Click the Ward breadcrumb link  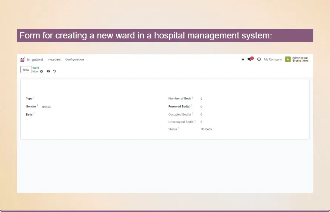(36, 68)
